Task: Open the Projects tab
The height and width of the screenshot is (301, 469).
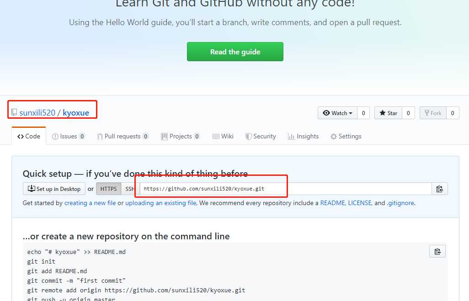Action: coord(181,136)
